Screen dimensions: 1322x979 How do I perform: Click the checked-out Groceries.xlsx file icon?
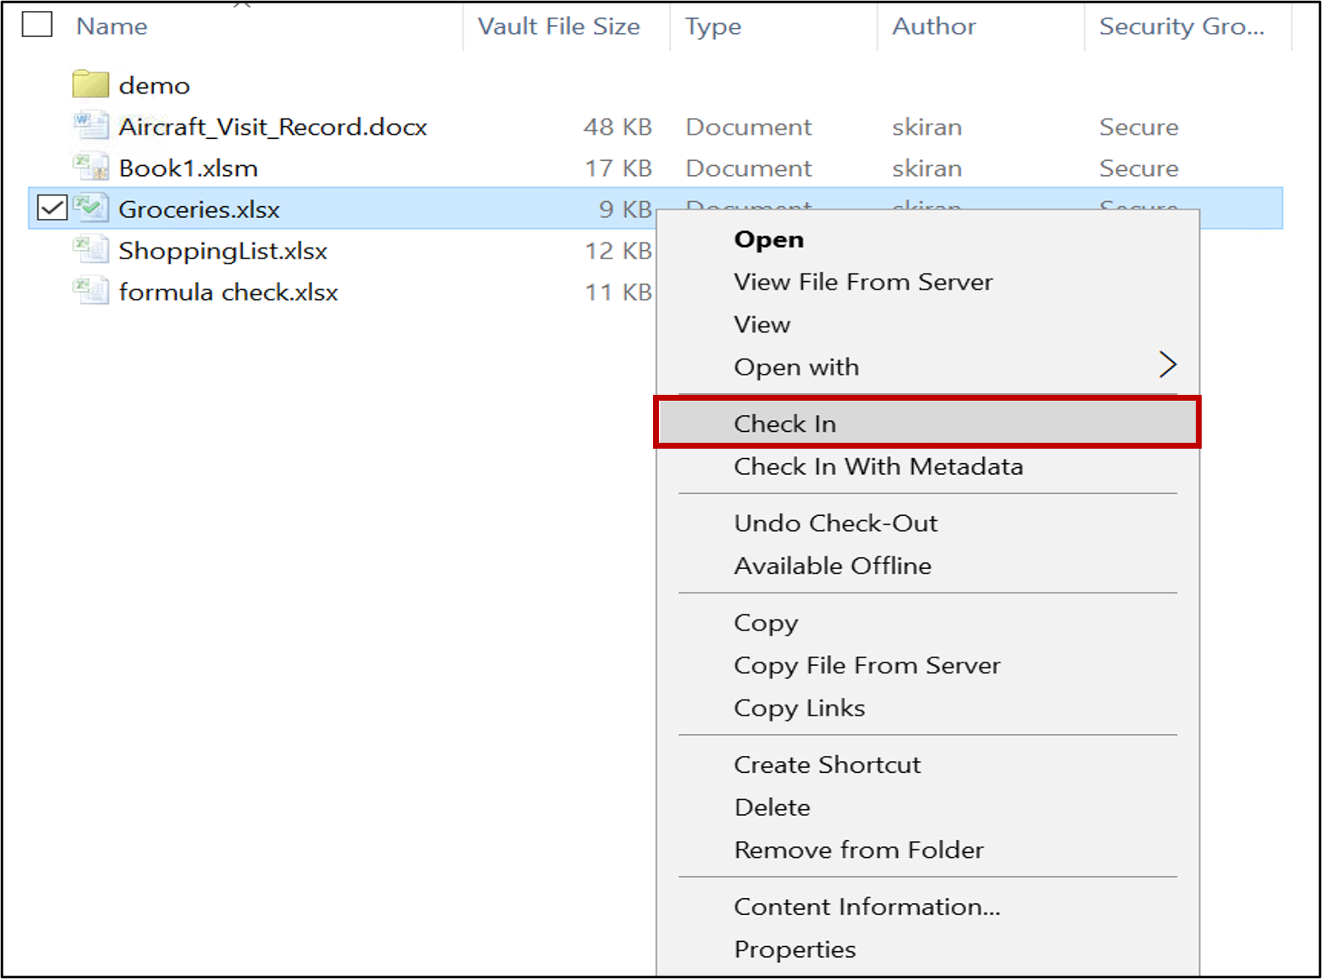90,208
